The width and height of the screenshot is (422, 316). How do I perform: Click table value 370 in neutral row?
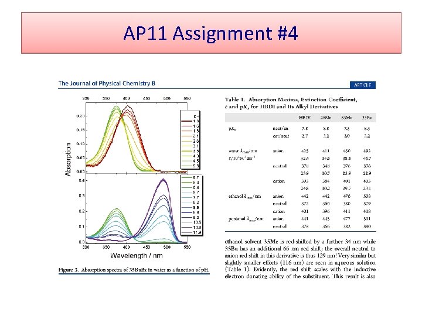pos(305,166)
